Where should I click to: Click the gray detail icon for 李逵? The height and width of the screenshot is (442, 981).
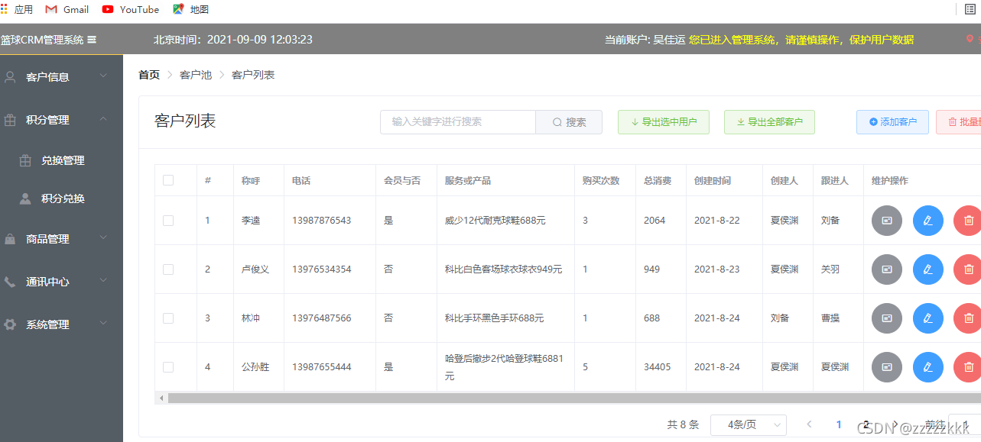coord(887,221)
